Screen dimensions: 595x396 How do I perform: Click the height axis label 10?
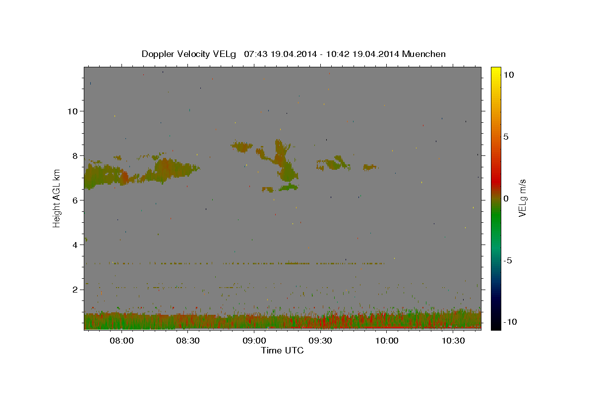tap(74, 111)
